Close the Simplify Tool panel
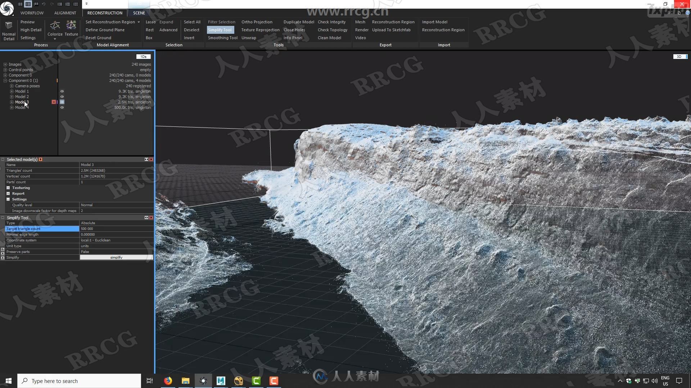Screen dimensions: 691x388 [x=151, y=217]
